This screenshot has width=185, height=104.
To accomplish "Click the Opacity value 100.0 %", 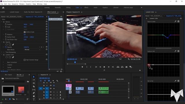I will click(26, 47).
